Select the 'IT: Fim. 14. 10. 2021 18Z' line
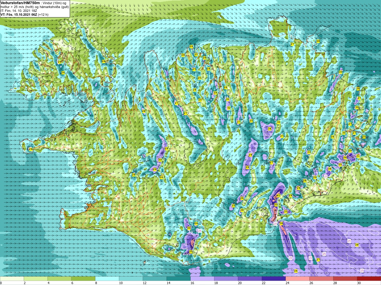Viewport: 381px width, 285px height. (x=19, y=10)
